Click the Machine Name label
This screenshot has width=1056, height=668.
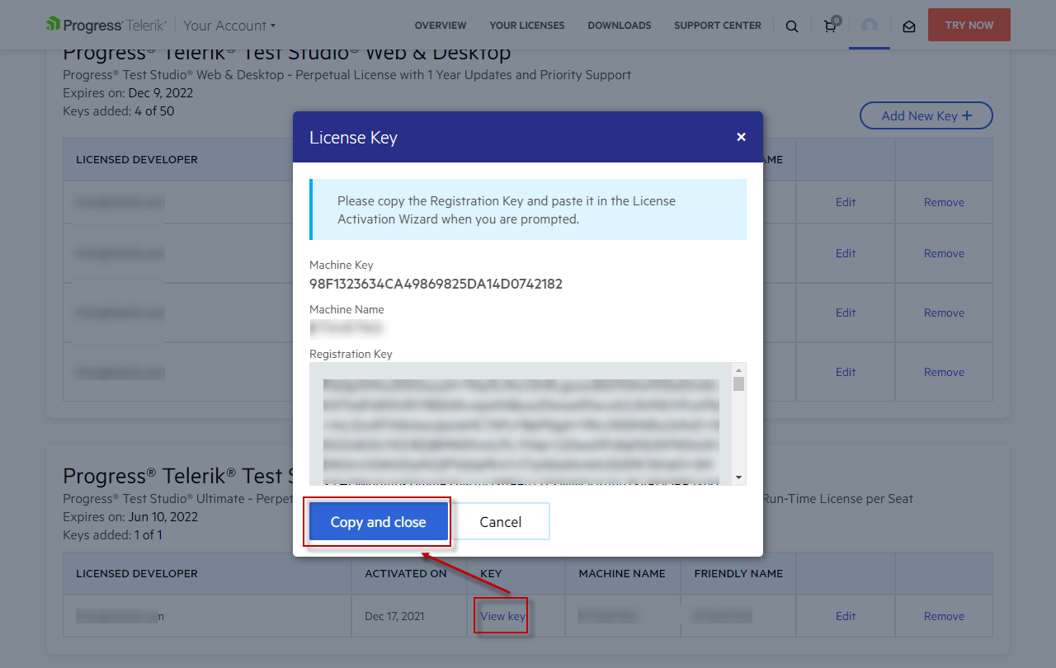click(346, 309)
